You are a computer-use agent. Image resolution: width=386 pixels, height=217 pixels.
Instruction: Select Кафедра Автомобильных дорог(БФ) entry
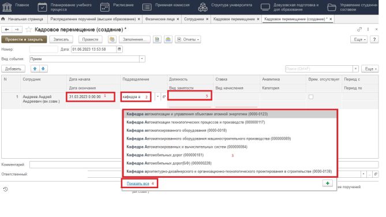pos(230,163)
